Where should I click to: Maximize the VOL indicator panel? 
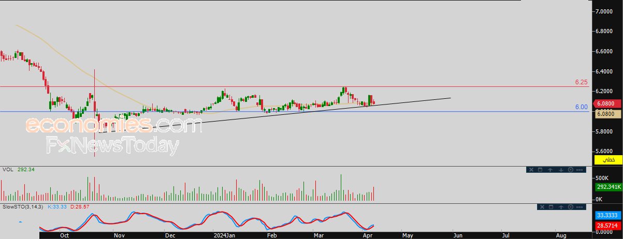540,170
